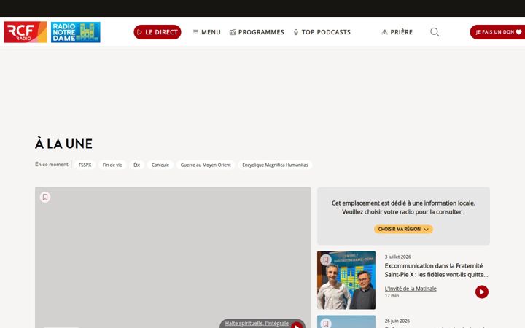The width and height of the screenshot is (525, 328).
Task: Open the Excommunication dans la Fraternité headline
Action: [436, 270]
